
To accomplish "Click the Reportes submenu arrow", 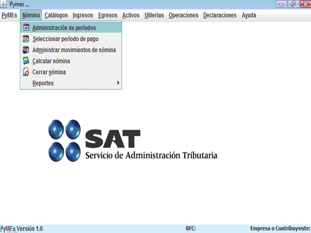I will click(118, 83).
